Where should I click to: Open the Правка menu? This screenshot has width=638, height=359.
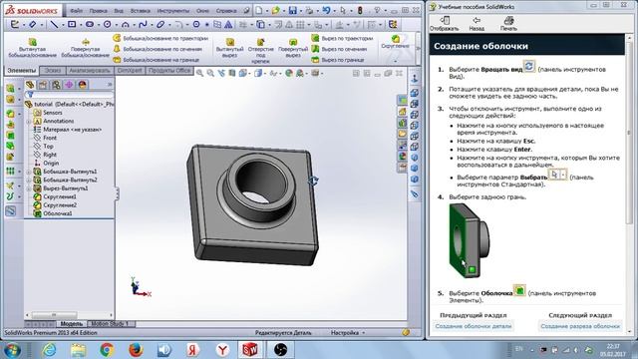(x=98, y=11)
